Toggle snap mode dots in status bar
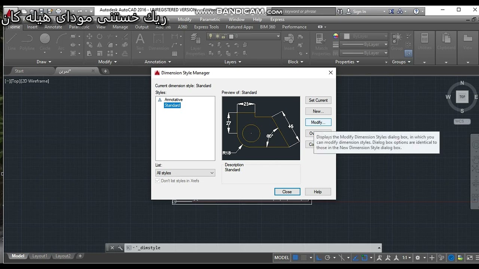This screenshot has width=479, height=269. [x=304, y=257]
